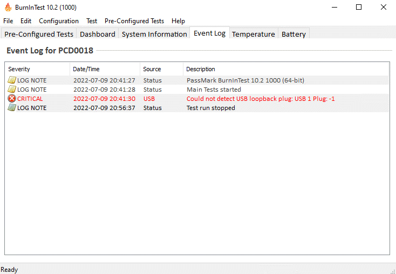Switch to the Battery tab
Viewport: 396px width, 274px height.
coord(293,34)
